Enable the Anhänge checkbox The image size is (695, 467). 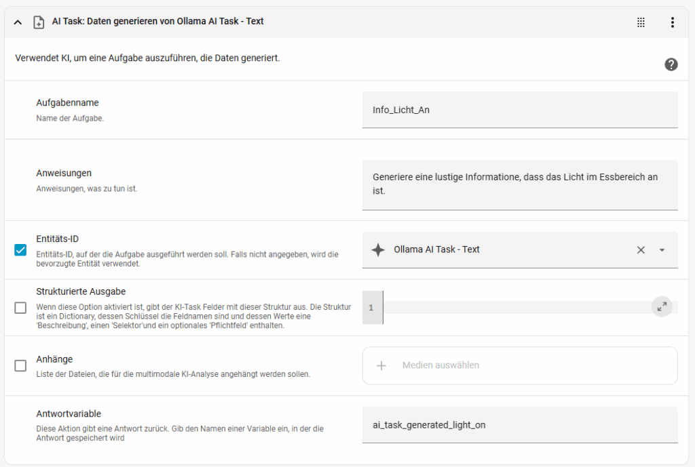[20, 365]
